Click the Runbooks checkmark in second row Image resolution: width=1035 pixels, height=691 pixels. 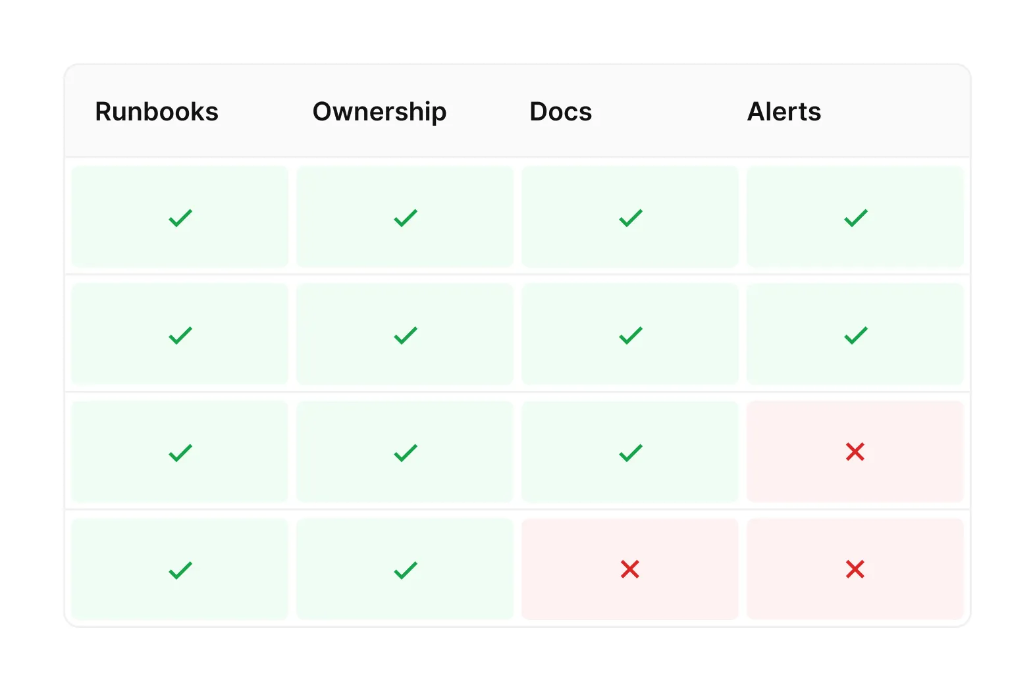coord(180,336)
